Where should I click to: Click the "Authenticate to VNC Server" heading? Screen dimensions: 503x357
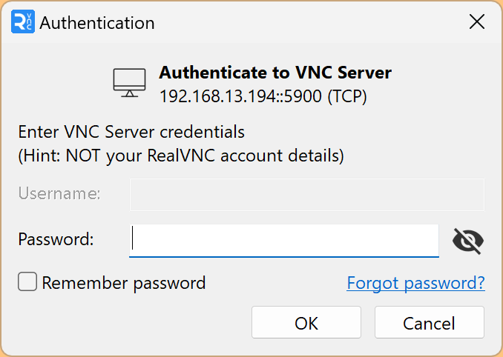tap(275, 73)
